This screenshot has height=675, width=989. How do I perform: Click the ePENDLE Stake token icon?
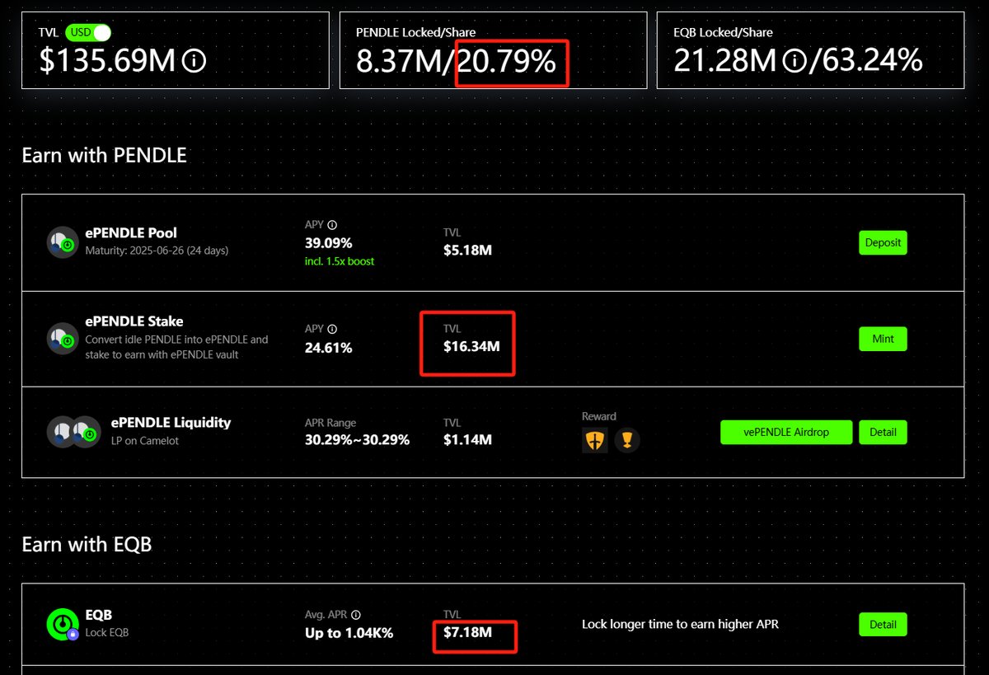pos(62,338)
